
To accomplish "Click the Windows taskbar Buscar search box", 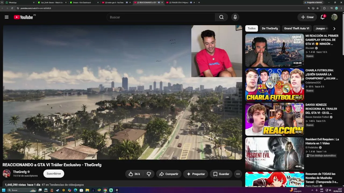I will point(22,190).
